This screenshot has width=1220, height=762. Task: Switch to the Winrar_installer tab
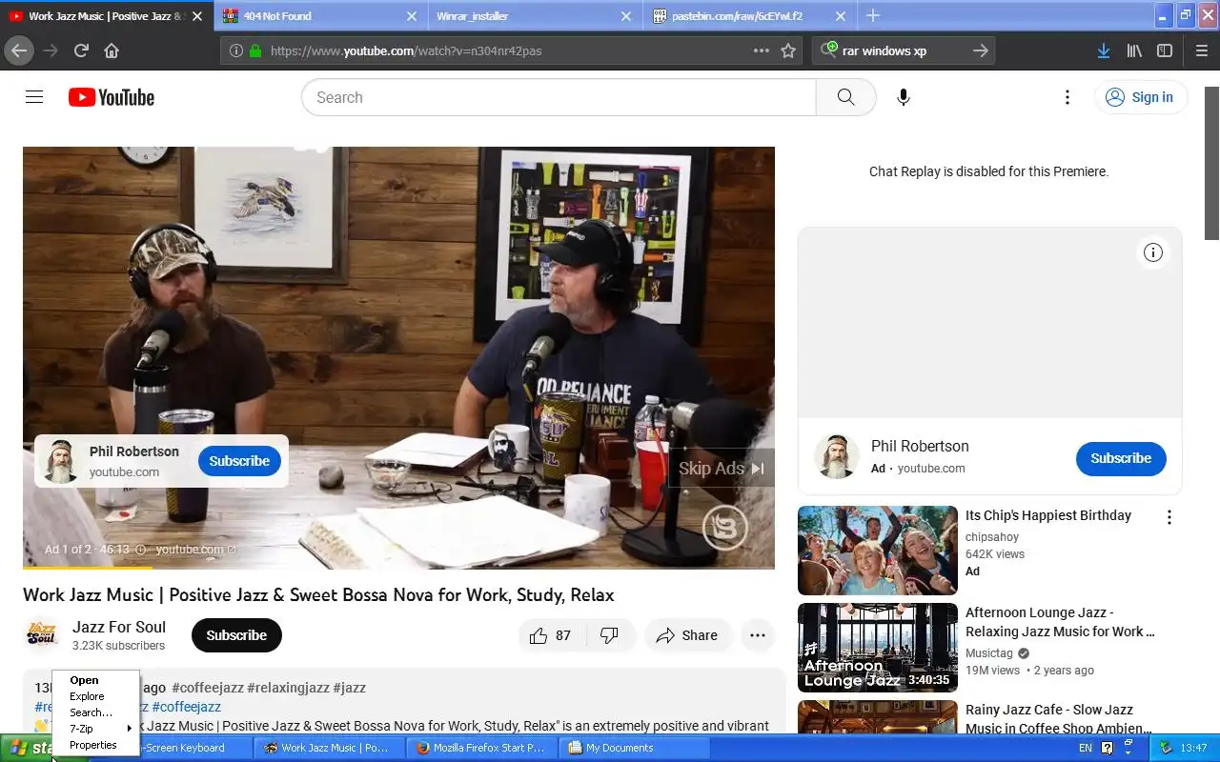pyautogui.click(x=536, y=16)
